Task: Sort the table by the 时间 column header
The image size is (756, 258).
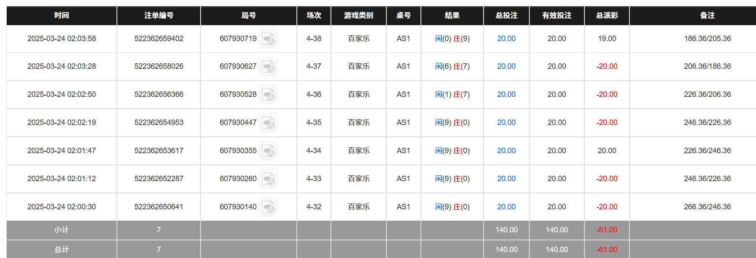Action: click(61, 16)
